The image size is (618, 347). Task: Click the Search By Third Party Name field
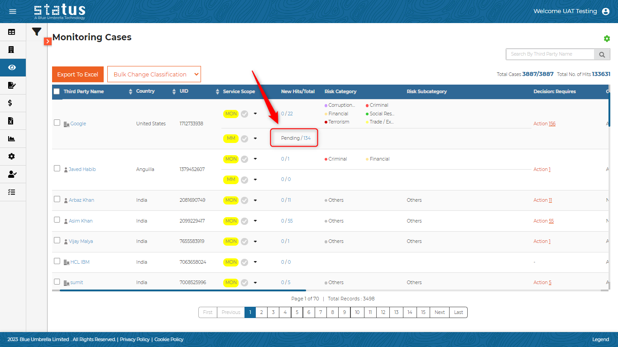pos(550,54)
